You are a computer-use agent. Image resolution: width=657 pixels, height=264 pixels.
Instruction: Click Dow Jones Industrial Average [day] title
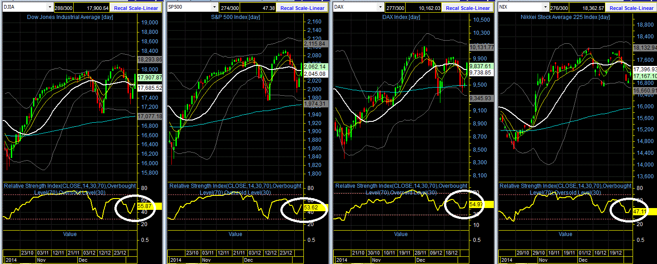point(70,16)
